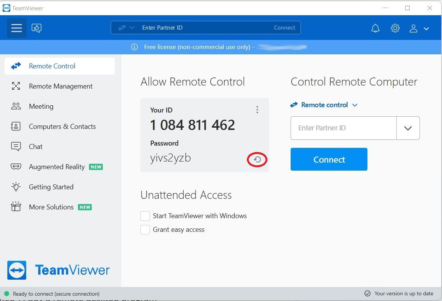Enable Start TeamViewer with Windows
The height and width of the screenshot is (301, 442).
[145, 215]
